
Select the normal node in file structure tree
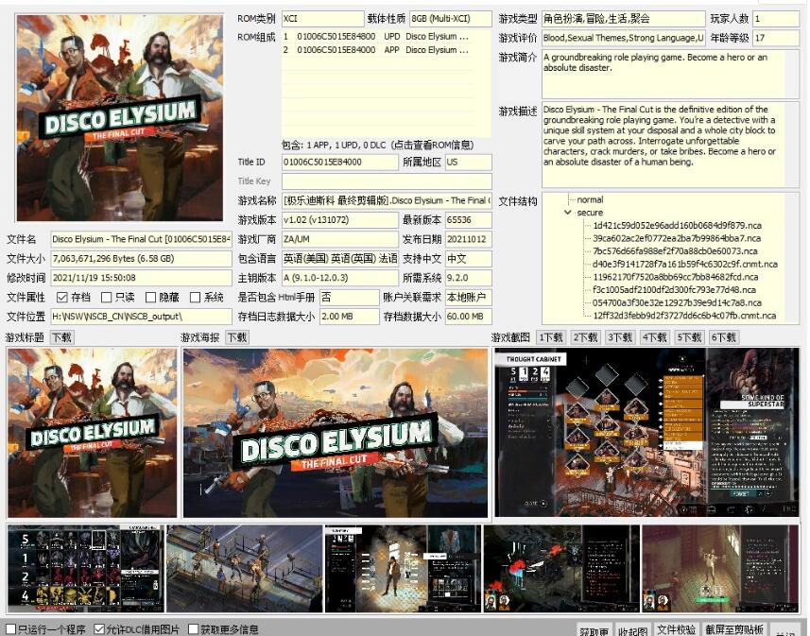point(590,199)
